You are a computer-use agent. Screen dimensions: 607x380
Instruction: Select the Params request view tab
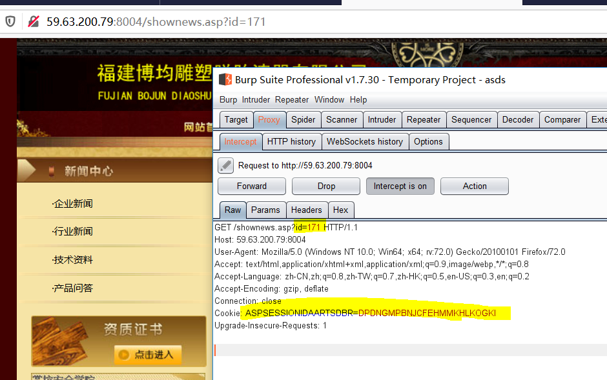pos(266,210)
